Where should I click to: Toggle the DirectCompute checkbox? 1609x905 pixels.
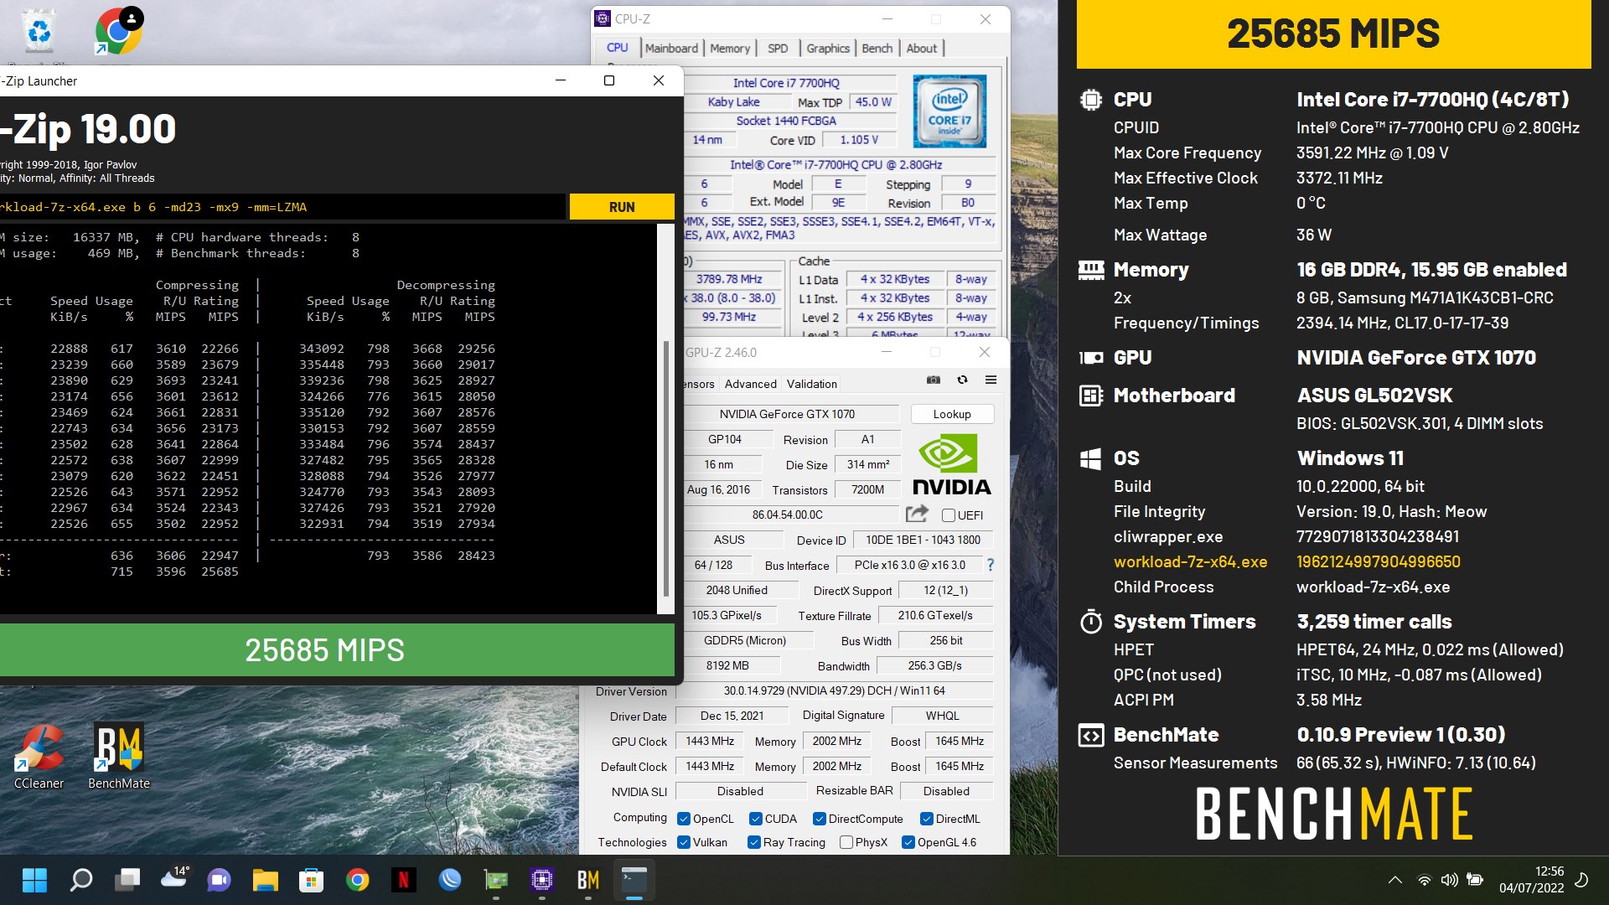[x=820, y=819]
